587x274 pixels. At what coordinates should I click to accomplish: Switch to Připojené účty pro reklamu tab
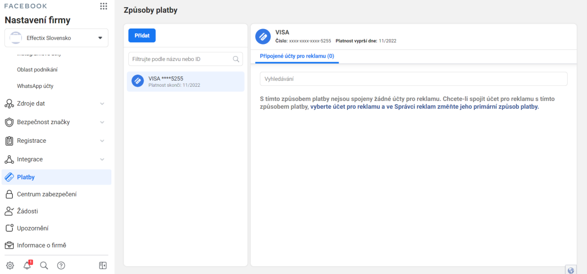(297, 56)
